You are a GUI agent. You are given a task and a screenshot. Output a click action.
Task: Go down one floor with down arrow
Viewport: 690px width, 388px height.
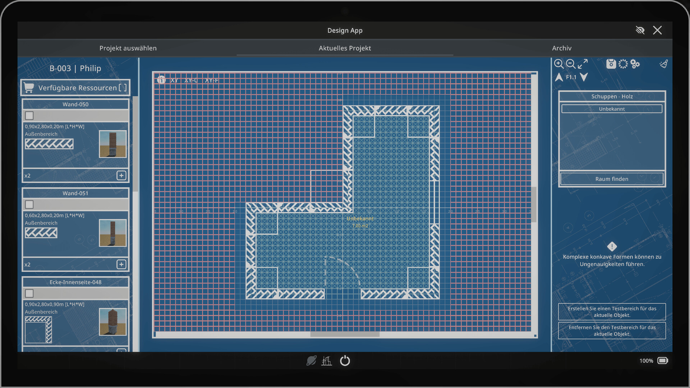tap(584, 77)
